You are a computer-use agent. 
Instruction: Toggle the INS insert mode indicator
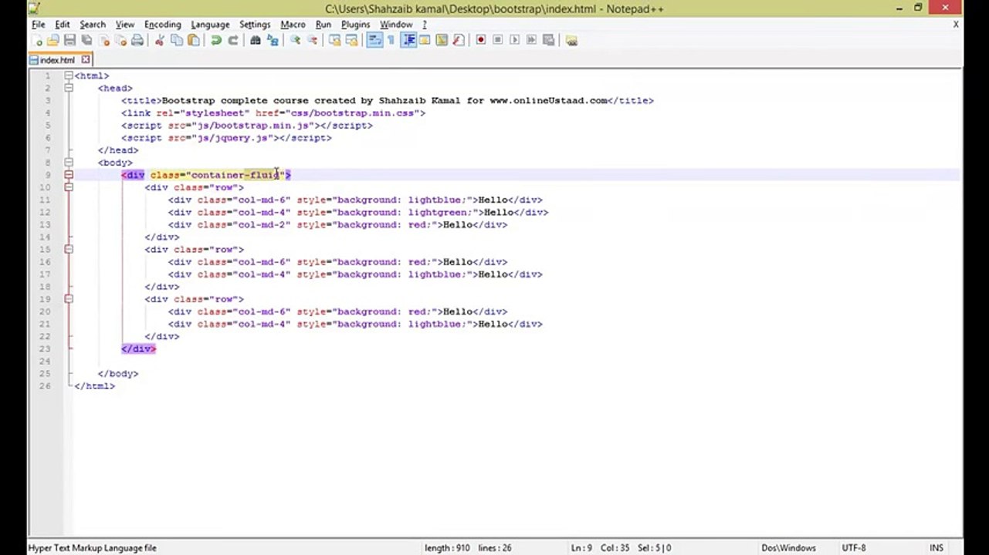click(937, 548)
